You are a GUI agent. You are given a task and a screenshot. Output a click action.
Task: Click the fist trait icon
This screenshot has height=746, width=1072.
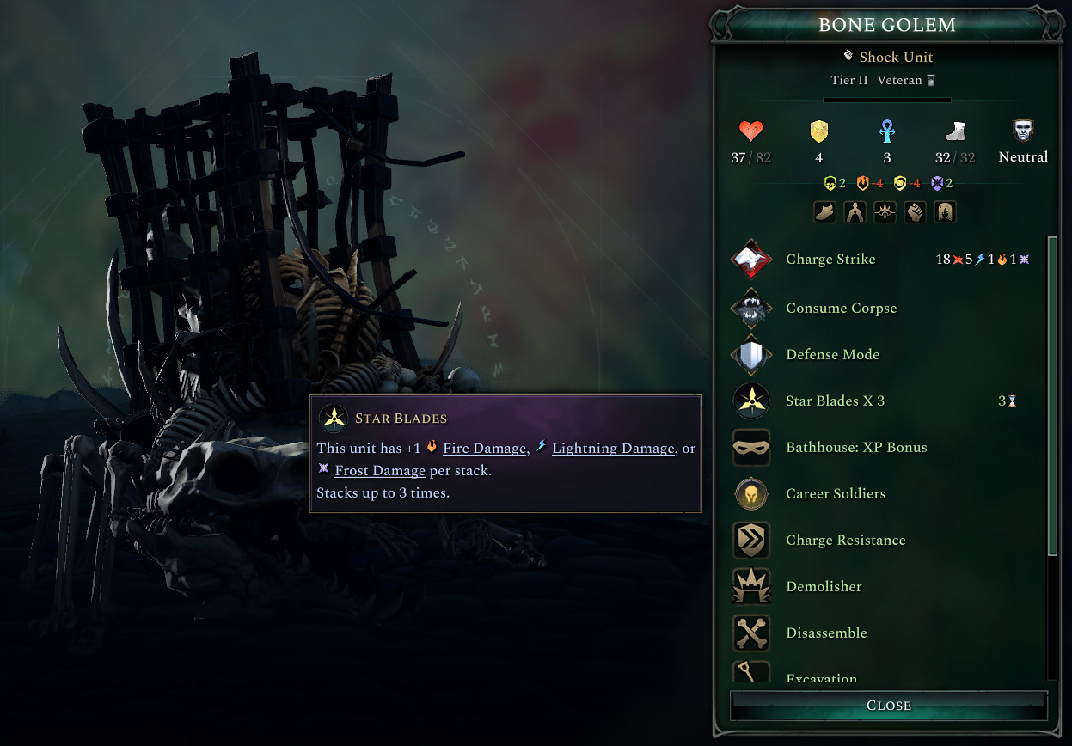915,211
